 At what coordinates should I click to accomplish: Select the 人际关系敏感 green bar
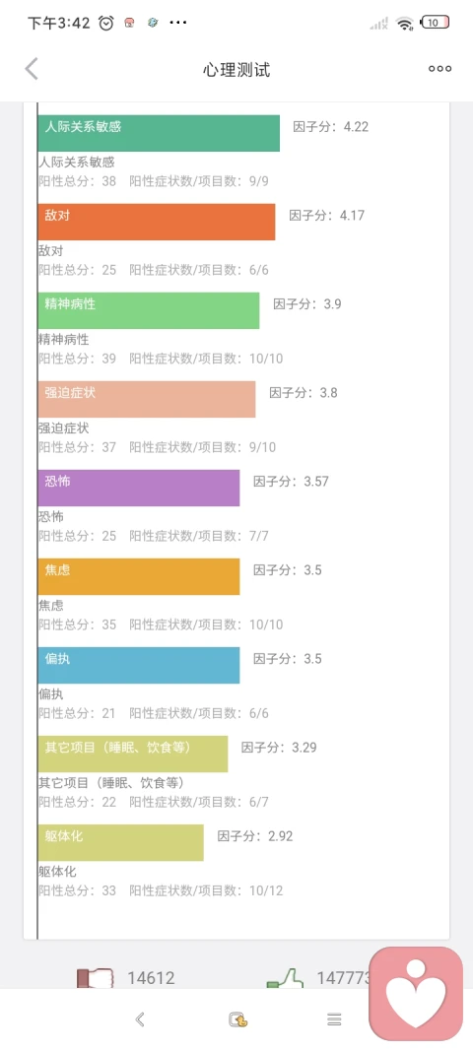[x=159, y=133]
